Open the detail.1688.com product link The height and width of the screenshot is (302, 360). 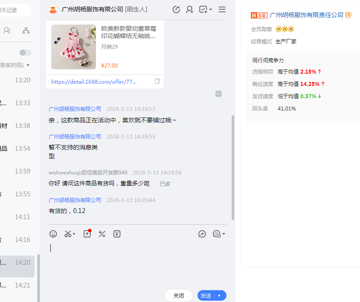point(94,82)
